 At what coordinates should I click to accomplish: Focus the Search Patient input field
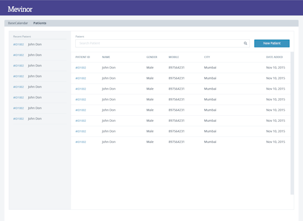(x=163, y=43)
